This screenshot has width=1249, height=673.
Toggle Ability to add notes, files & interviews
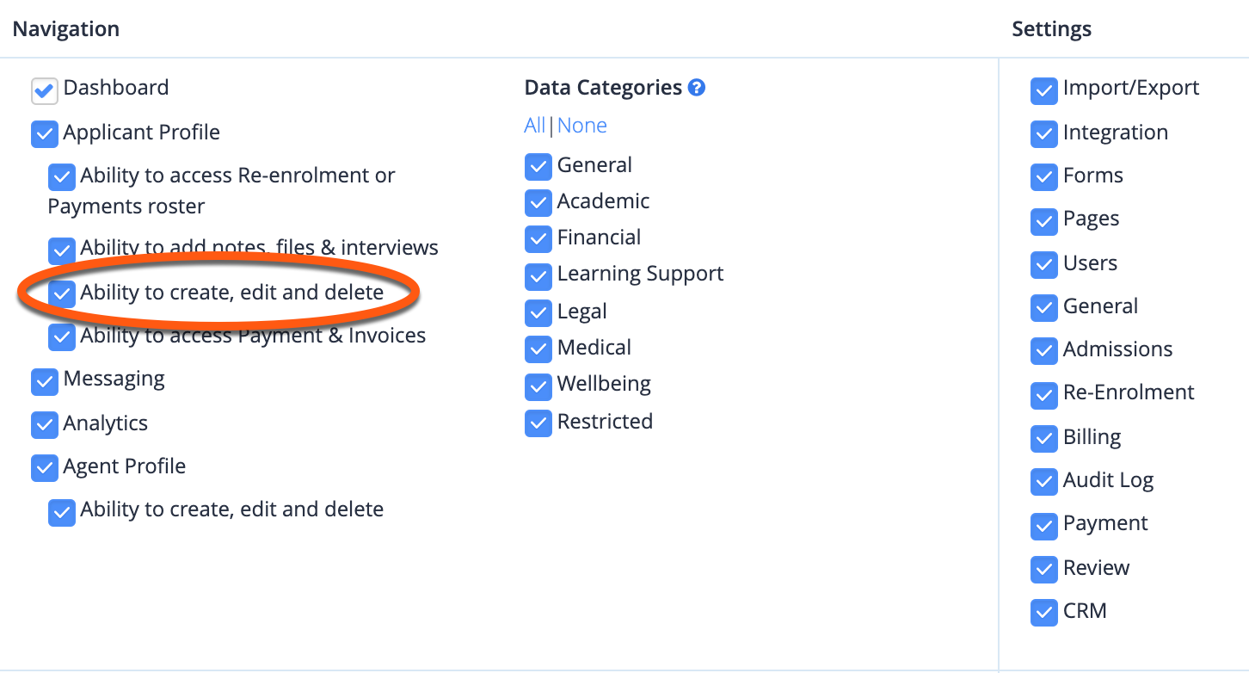click(62, 251)
